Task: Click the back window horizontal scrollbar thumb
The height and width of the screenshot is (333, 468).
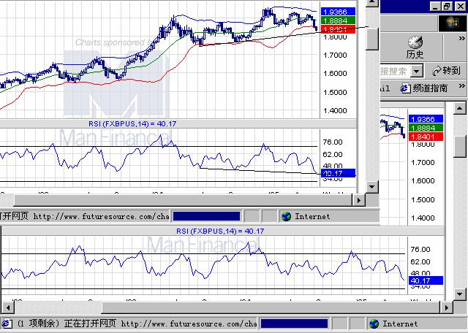Action: tap(271, 307)
